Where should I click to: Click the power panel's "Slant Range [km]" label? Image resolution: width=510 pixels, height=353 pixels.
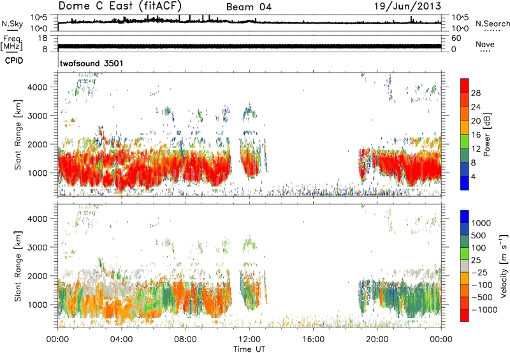coord(18,134)
